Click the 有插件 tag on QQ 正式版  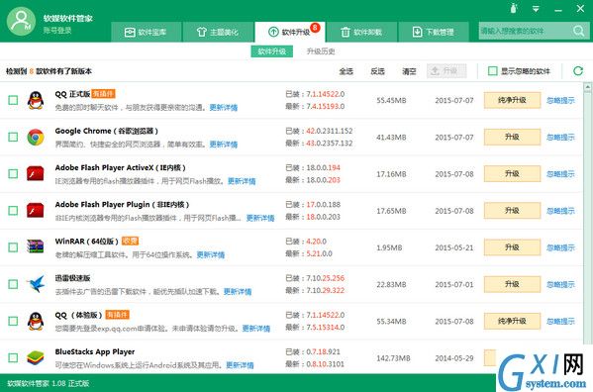pyautogui.click(x=103, y=94)
